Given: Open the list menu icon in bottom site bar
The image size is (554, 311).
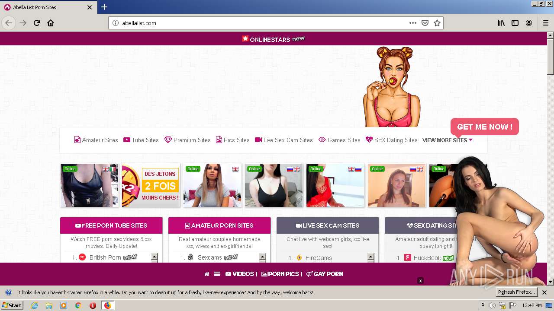Looking at the screenshot, I should (x=217, y=274).
